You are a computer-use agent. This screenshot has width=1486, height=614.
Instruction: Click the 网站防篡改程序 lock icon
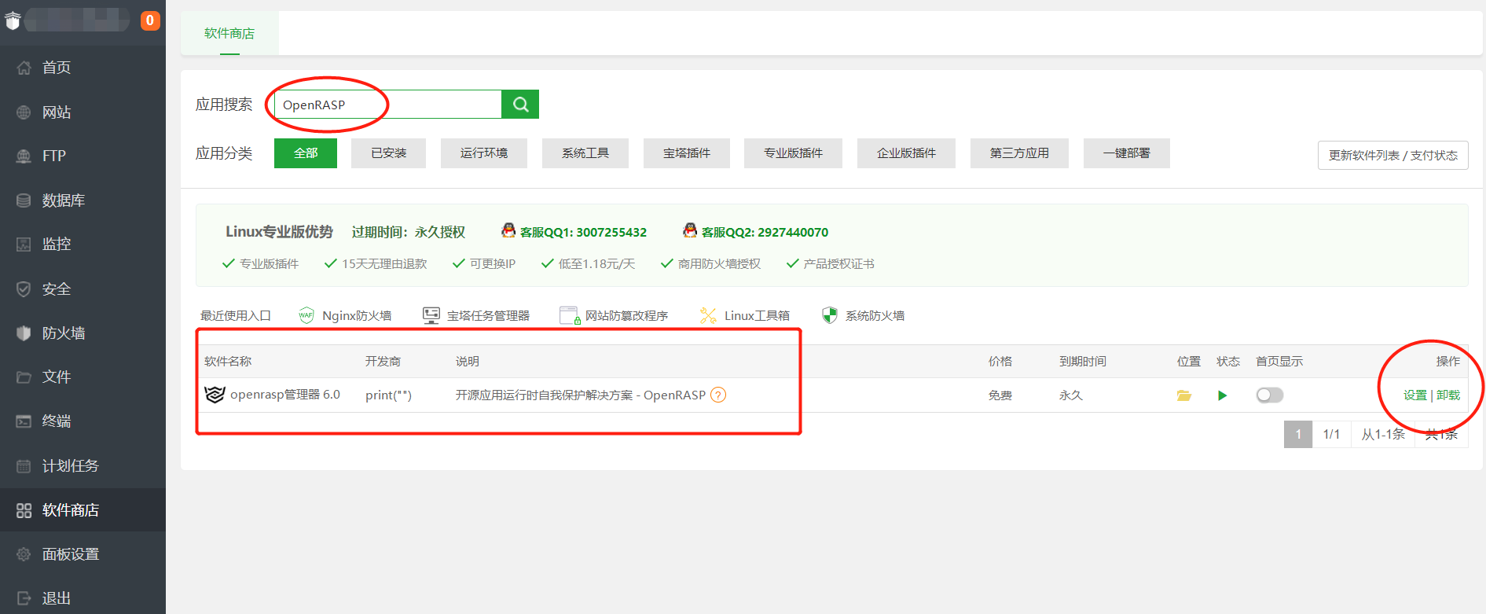(570, 315)
